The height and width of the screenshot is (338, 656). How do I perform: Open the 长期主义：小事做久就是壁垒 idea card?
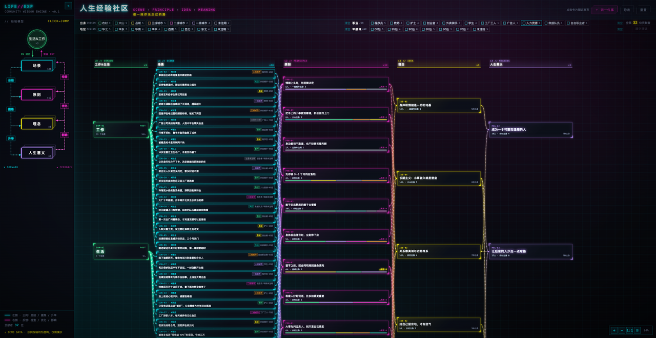coord(439,178)
